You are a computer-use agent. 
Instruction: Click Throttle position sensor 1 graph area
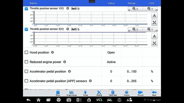[91, 18]
